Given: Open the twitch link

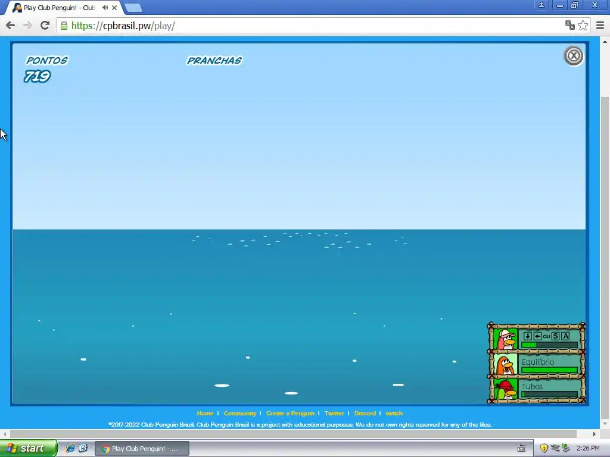Looking at the screenshot, I should 394,413.
